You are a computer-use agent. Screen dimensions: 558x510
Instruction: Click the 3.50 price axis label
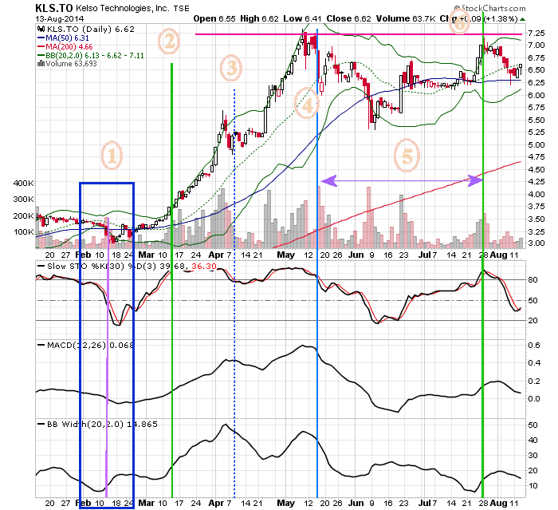[536, 219]
